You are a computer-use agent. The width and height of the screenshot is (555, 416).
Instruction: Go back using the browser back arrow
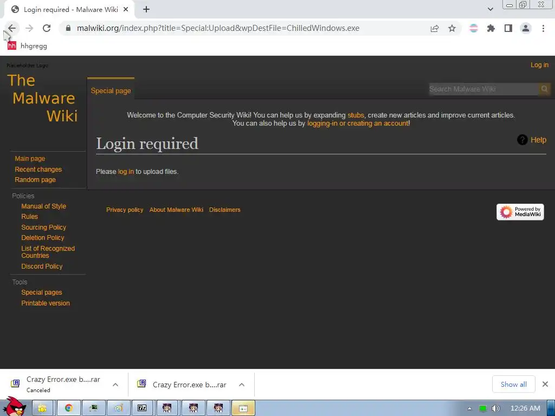point(12,28)
